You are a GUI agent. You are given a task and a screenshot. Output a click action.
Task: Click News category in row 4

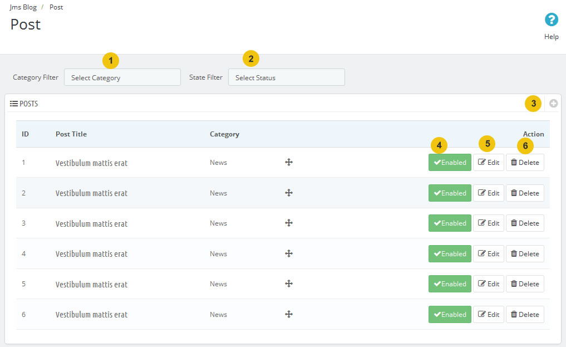coord(218,254)
